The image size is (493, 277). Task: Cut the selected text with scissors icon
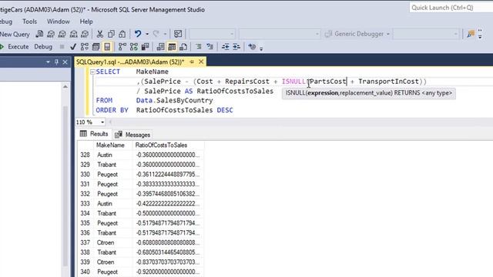tap(100, 34)
